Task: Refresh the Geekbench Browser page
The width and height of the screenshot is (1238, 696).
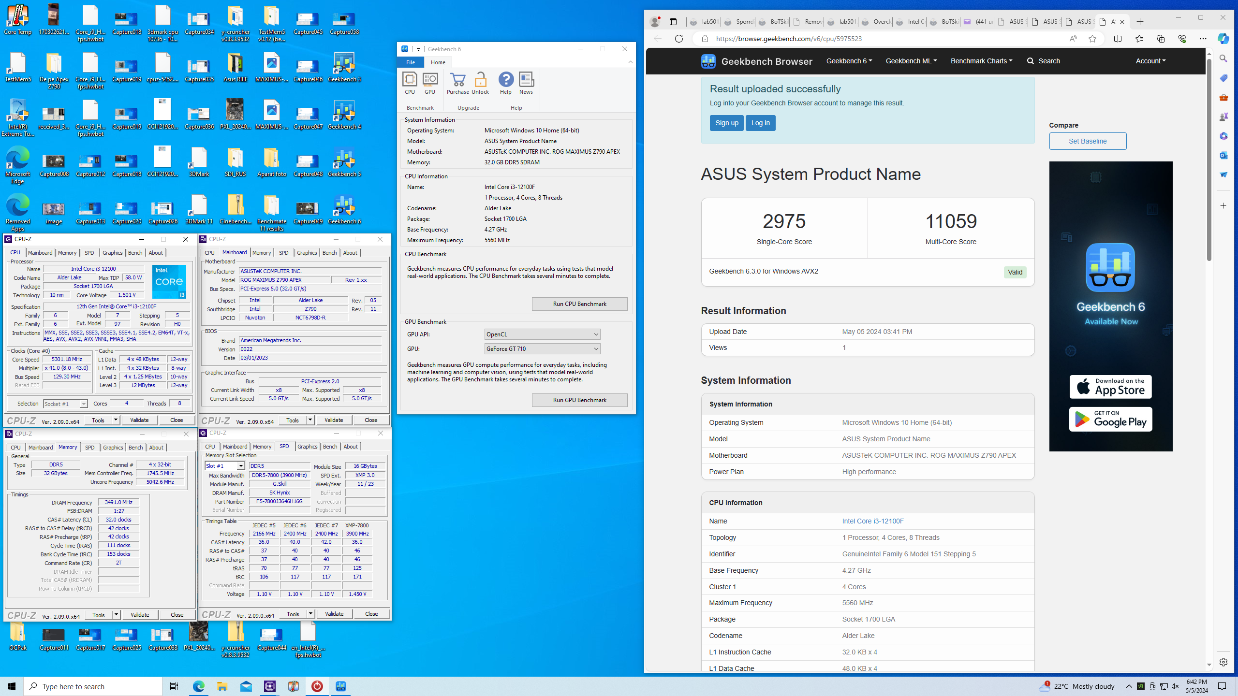Action: click(x=679, y=39)
